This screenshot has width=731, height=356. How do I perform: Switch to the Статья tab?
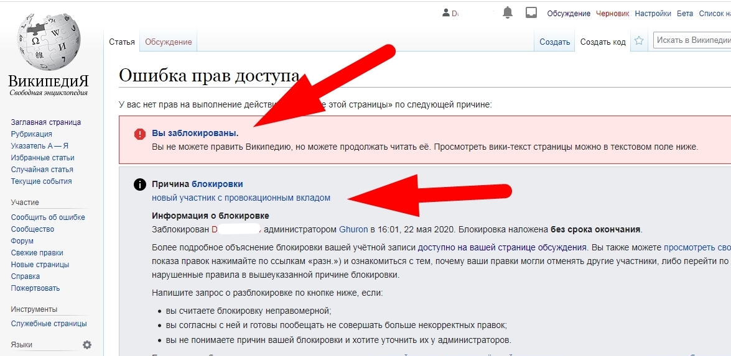click(122, 42)
